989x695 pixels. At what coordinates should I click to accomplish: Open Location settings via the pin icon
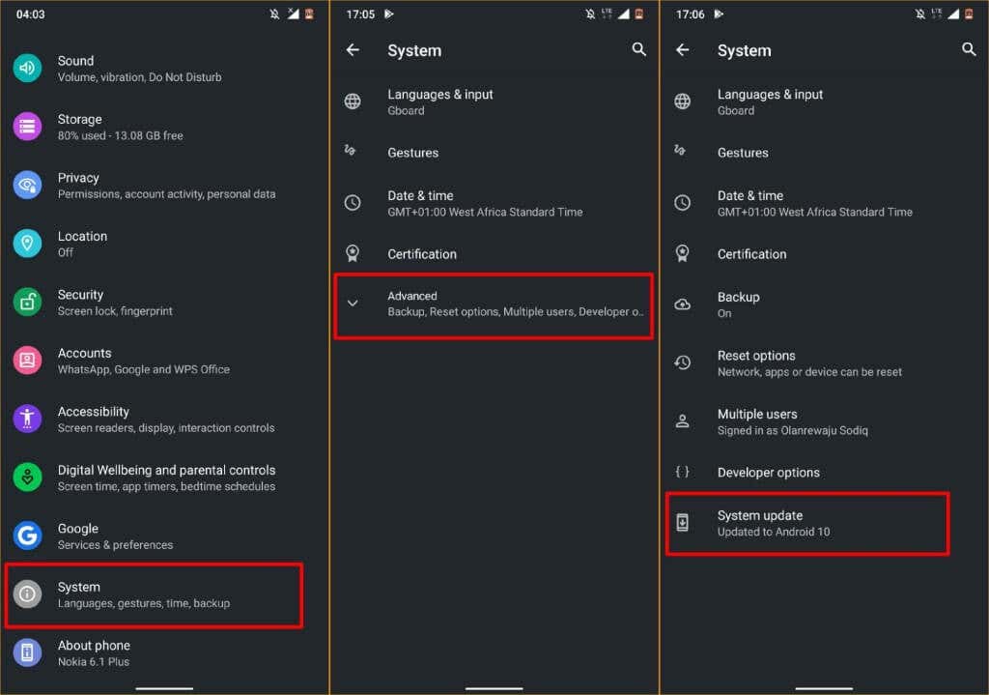coord(28,244)
